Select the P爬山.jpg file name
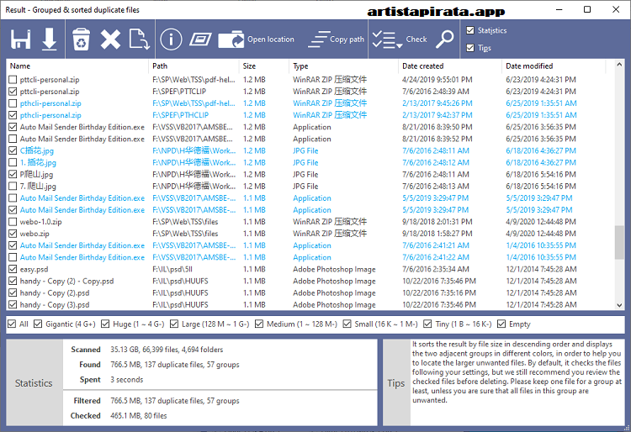 (37, 175)
